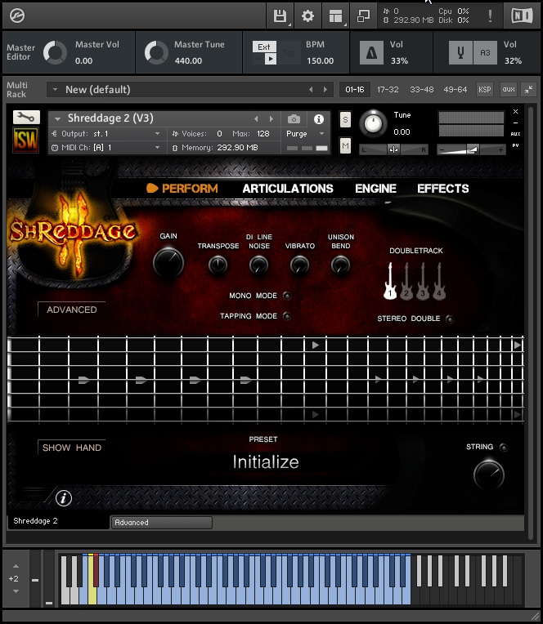The width and height of the screenshot is (543, 624).
Task: Open the settings gear icon
Action: (x=307, y=16)
